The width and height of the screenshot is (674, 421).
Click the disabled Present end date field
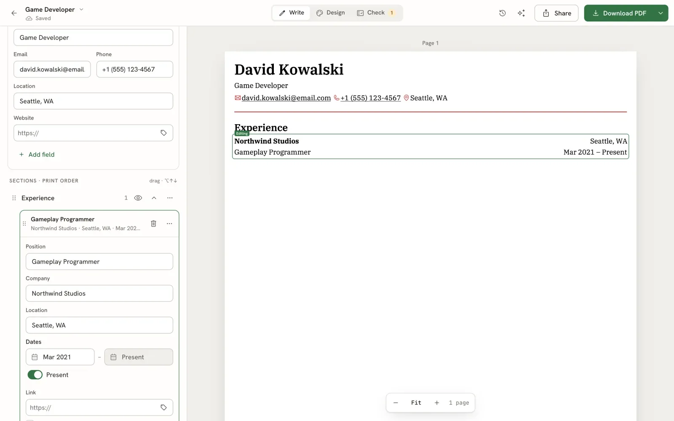tap(139, 357)
